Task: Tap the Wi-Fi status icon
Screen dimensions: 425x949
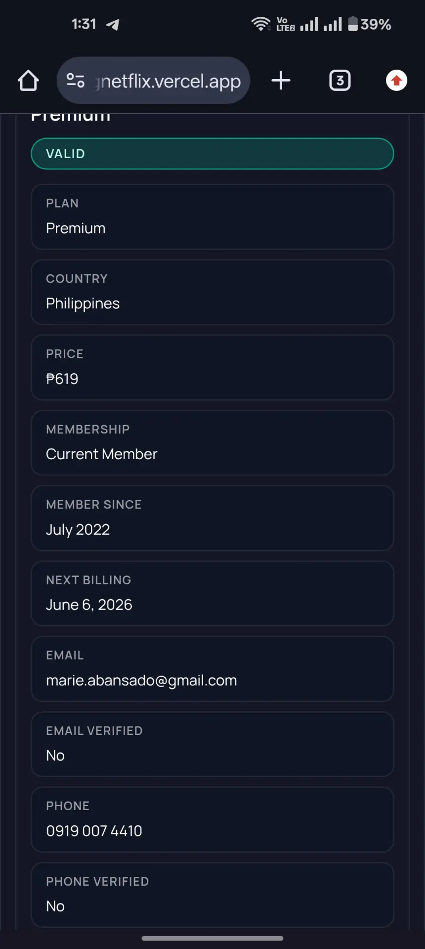Action: [260, 24]
